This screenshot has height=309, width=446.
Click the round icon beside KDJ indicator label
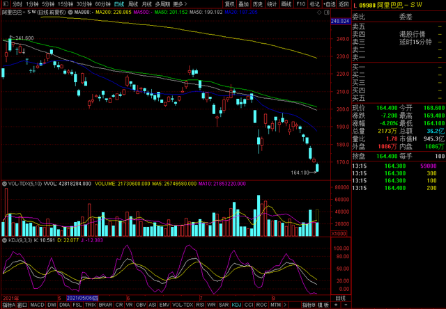(x=4, y=240)
